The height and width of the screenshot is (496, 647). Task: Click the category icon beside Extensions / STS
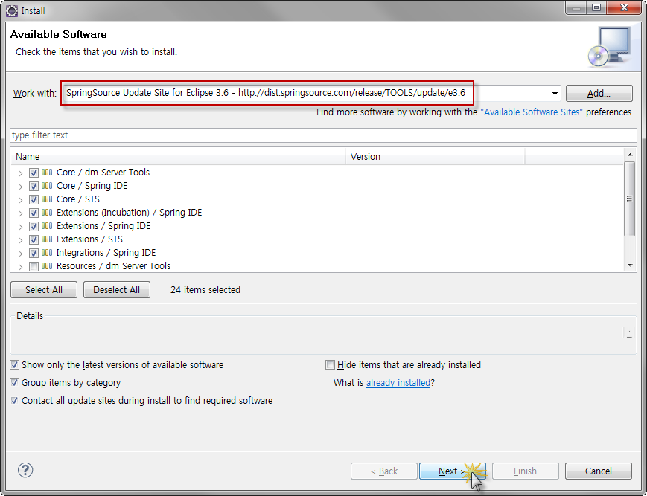tap(47, 239)
